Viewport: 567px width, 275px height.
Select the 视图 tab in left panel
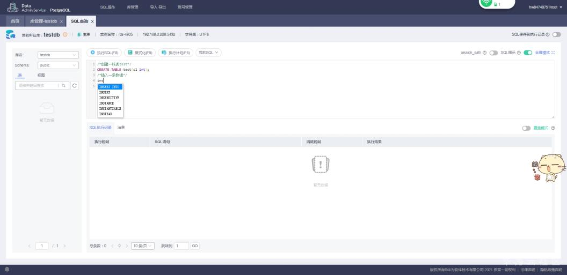41,76
